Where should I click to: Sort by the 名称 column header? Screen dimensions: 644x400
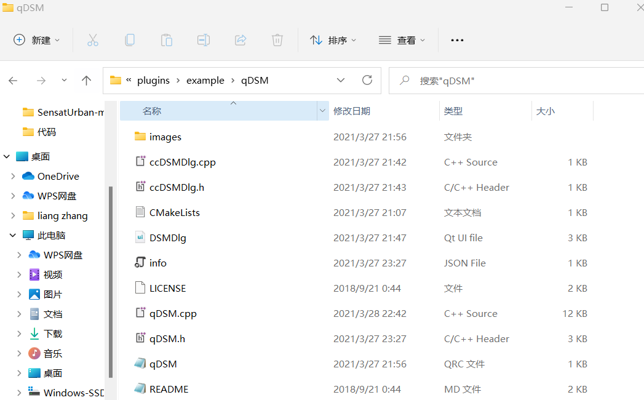point(218,111)
